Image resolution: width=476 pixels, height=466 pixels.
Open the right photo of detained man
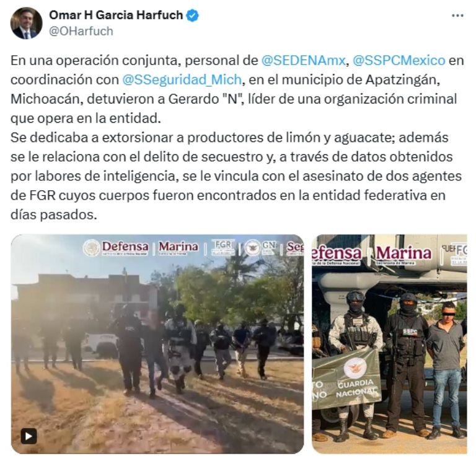389,344
